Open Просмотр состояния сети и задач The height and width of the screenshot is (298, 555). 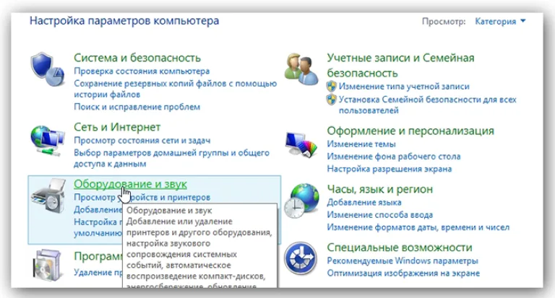pos(142,140)
